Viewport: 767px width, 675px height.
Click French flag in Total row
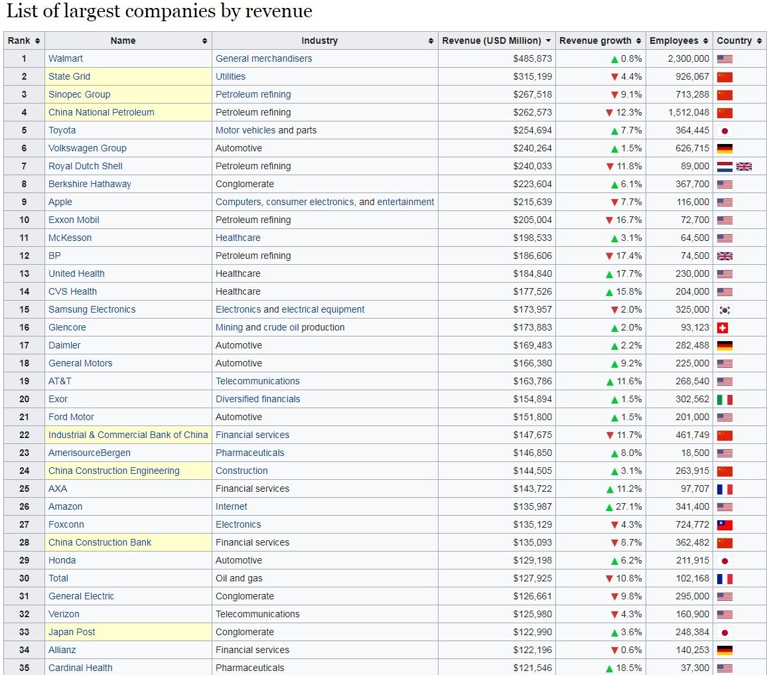725,579
